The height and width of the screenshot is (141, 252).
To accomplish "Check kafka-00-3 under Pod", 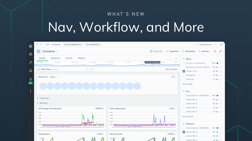I will point(184,112).
